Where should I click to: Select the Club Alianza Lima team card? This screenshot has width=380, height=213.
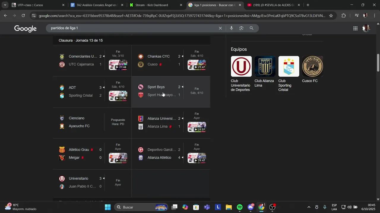tap(265, 72)
